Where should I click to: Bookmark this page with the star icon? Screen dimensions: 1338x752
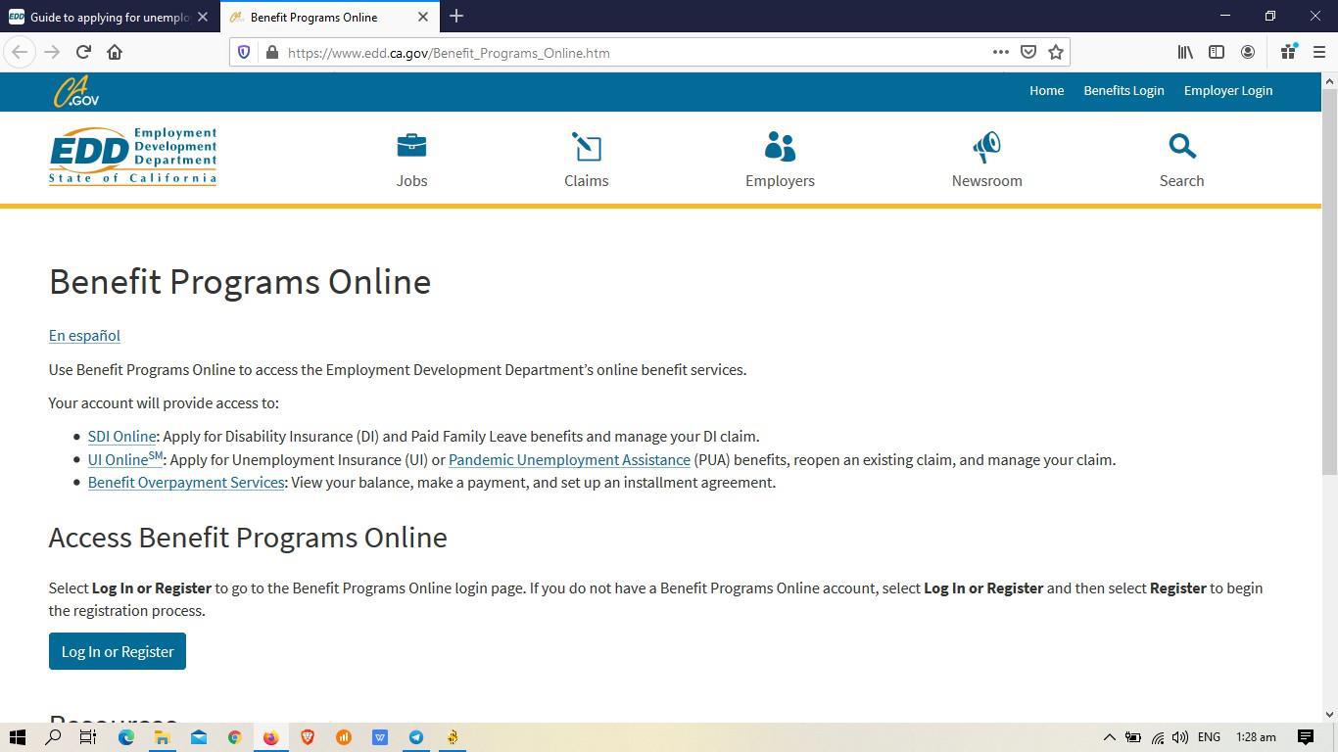[1056, 53]
